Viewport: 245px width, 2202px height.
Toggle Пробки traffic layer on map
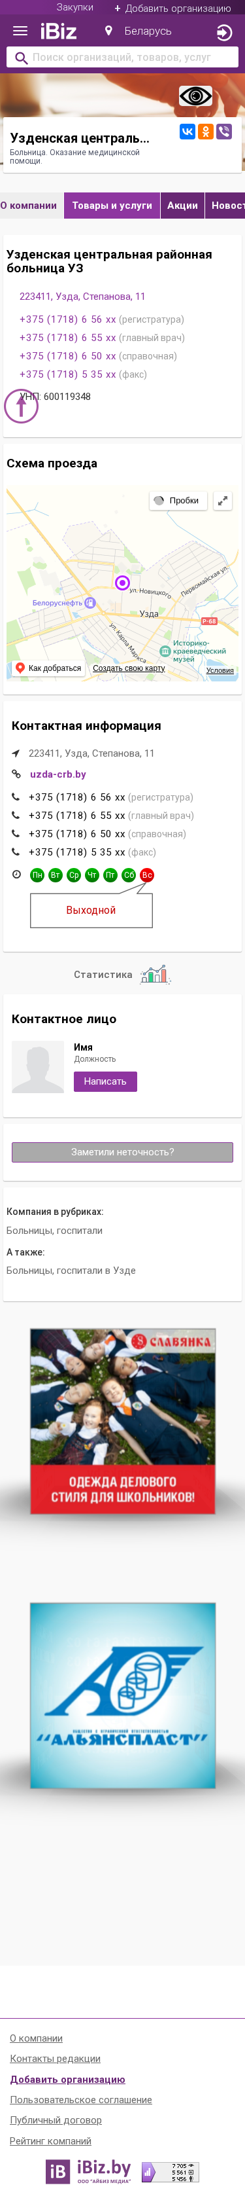pos(178,501)
